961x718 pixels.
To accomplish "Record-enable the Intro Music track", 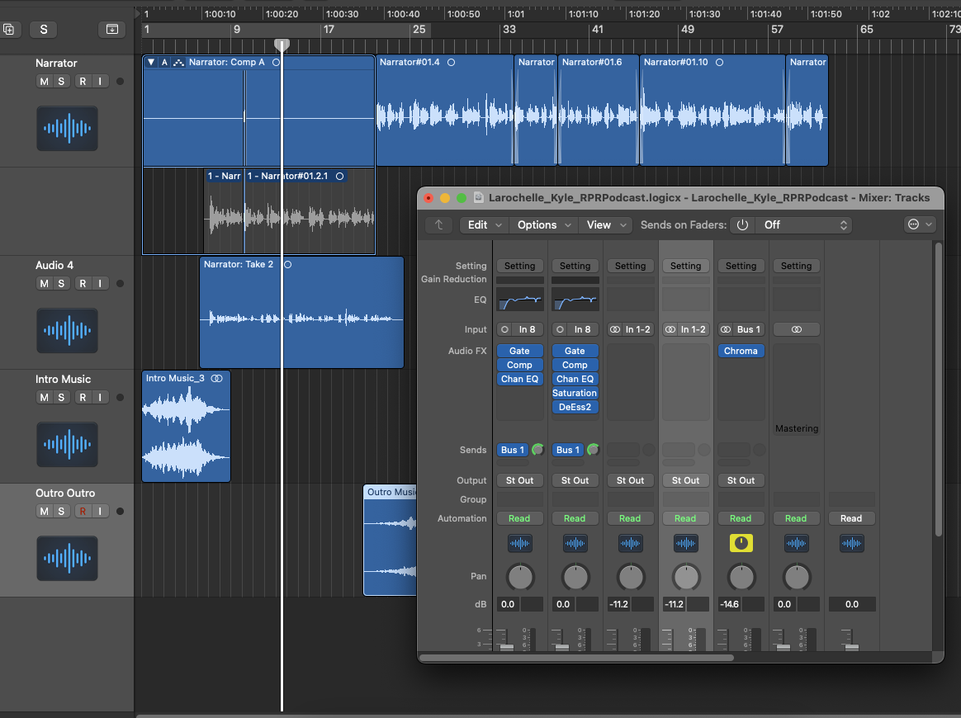I will pos(83,398).
